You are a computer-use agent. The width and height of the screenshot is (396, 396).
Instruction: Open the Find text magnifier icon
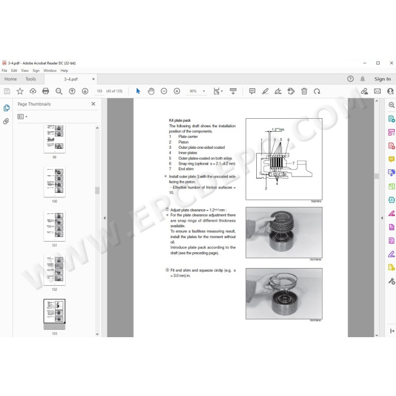[x=59, y=91]
